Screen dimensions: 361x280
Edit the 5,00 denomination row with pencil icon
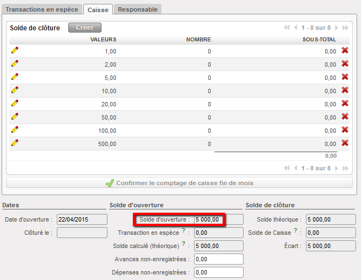tap(15, 77)
